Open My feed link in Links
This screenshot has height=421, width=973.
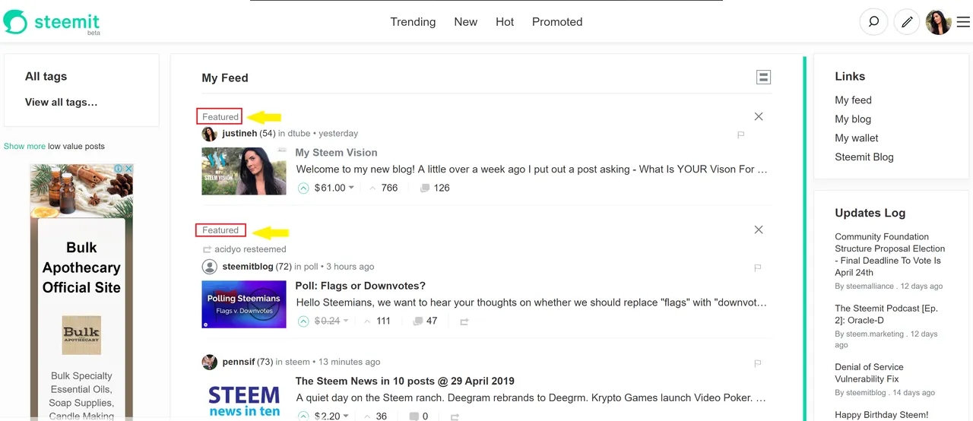(853, 100)
